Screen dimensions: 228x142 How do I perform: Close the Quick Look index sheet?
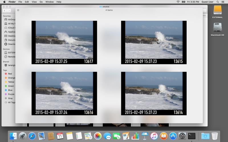18,10
